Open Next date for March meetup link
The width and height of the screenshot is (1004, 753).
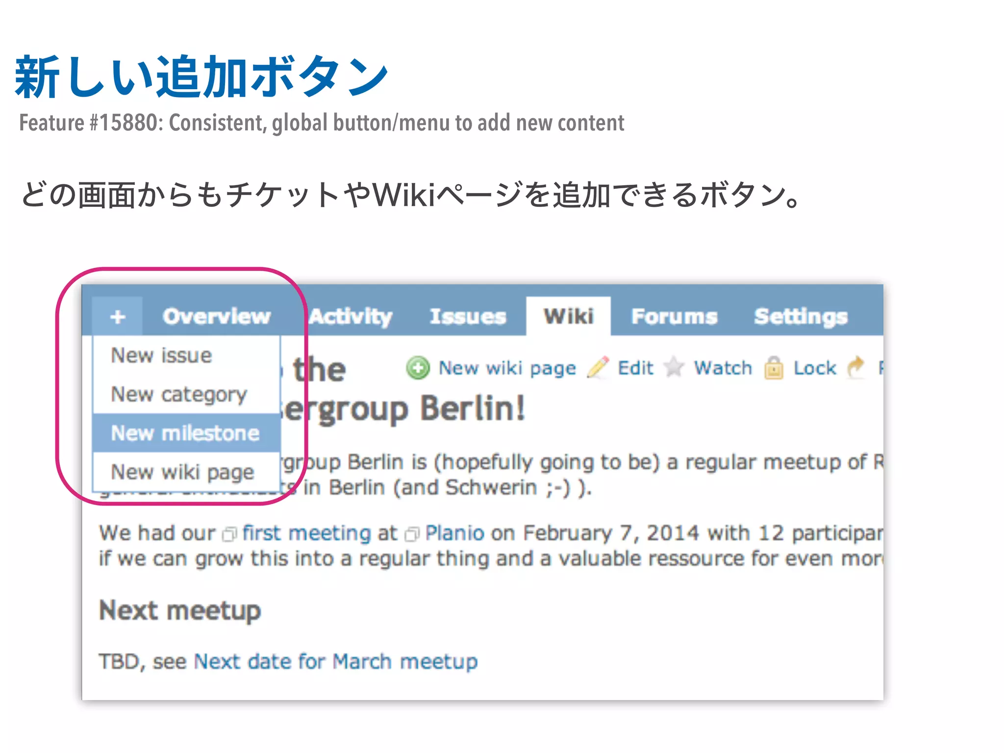point(336,661)
